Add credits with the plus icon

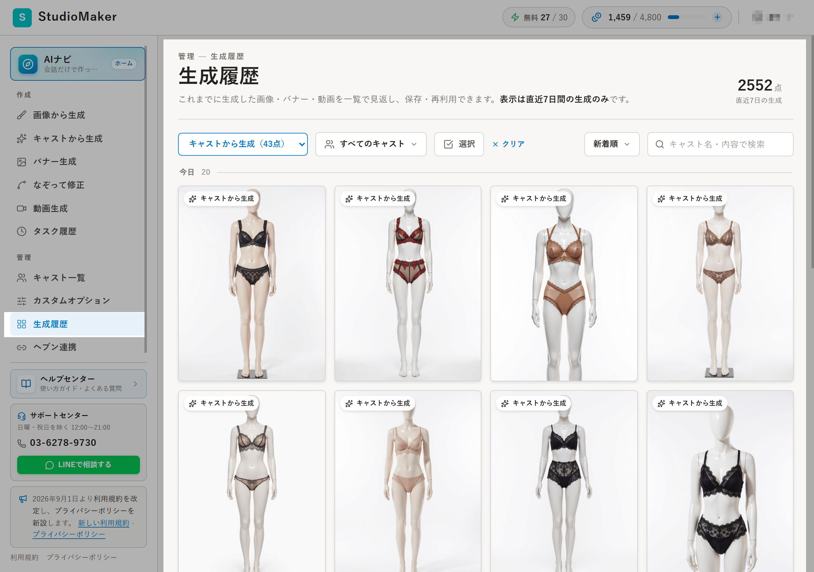pyautogui.click(x=717, y=17)
